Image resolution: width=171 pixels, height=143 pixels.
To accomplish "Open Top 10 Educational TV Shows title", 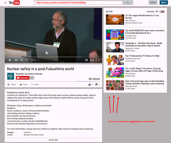I will click(x=142, y=56).
